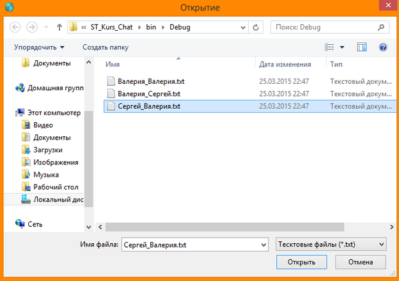Open top Документы in navigation pane
Viewport: 399px width, 281px height.
point(52,63)
